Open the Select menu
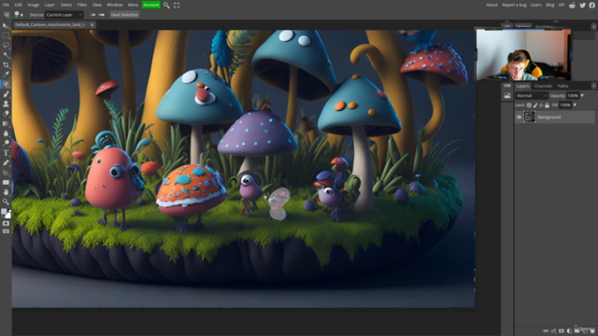The height and width of the screenshot is (336, 598). (66, 5)
